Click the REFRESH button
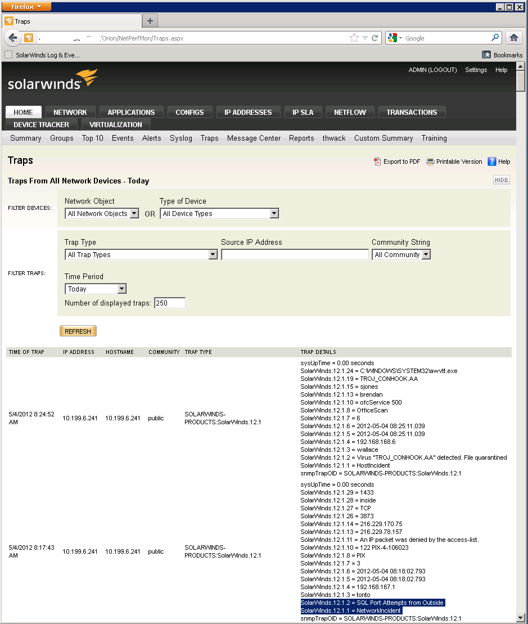 78,331
